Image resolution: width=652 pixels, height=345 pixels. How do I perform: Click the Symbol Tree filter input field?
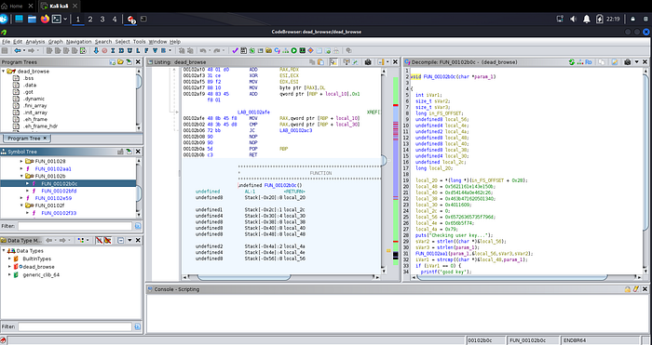75,226
